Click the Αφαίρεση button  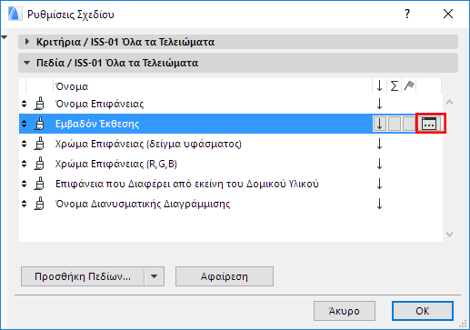(x=225, y=276)
